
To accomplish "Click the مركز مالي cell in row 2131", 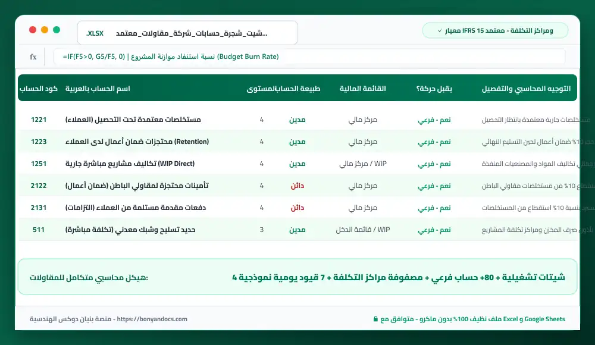I will point(363,208).
